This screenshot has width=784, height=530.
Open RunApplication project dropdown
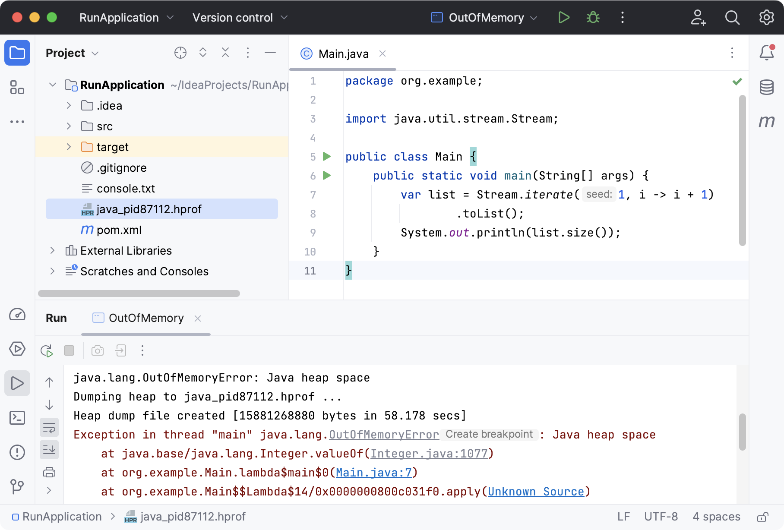pos(126,18)
